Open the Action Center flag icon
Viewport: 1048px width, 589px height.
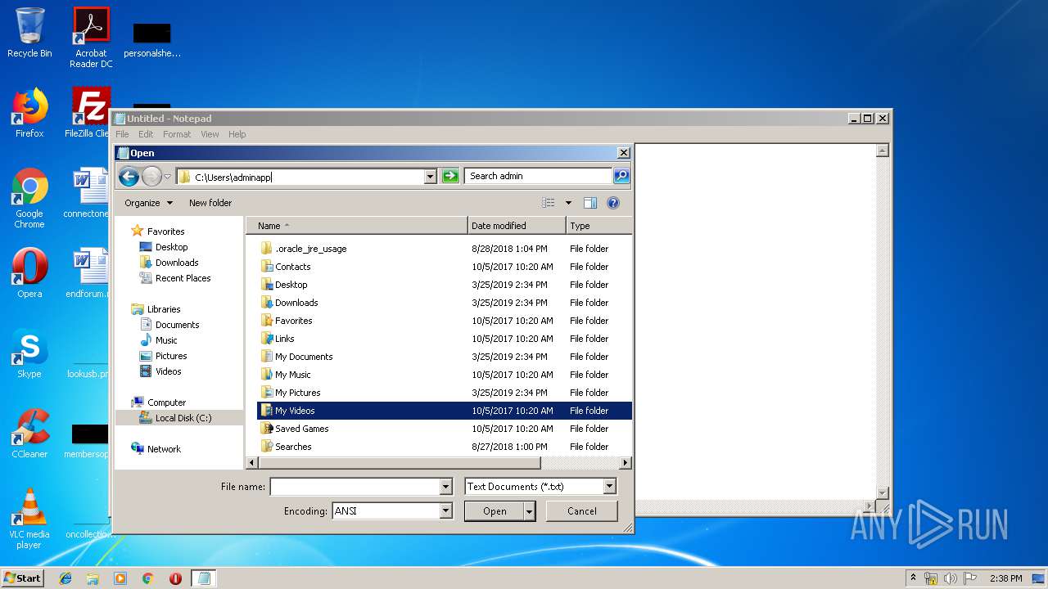970,578
